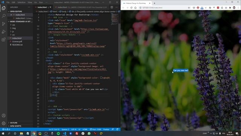Click Spaces: 2 indentation in status bar

click(x=65, y=129)
